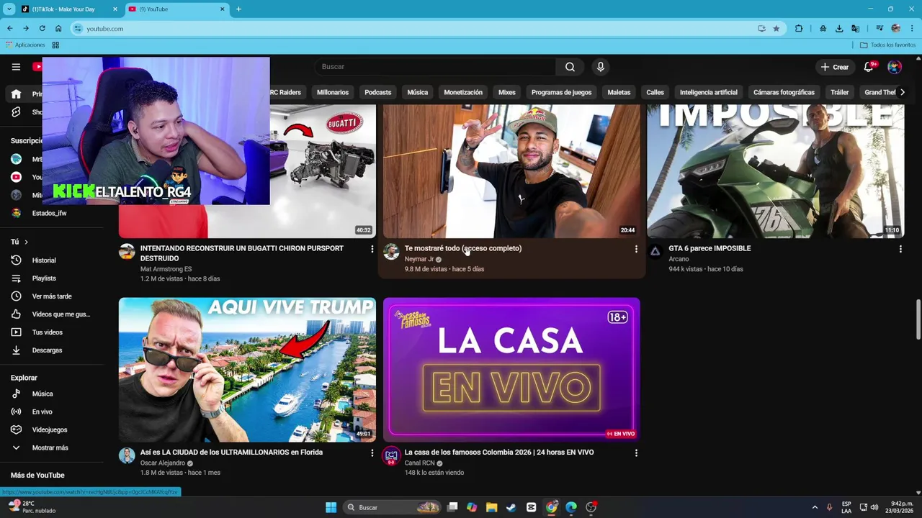Open more options for GTA 6 video
Viewport: 922px width, 518px height.
(900, 249)
